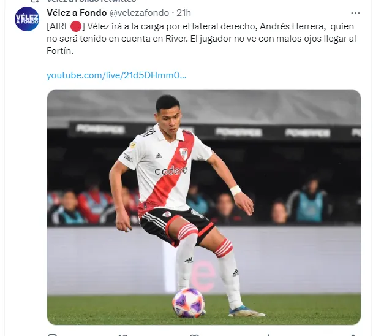The image size is (373, 336).
Task: Click the 'Vélez a Fondo retwitteó' label
Action: [92, 1]
